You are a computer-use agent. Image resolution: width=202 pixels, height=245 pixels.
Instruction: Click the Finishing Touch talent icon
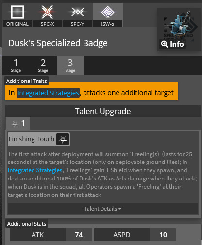63,139
